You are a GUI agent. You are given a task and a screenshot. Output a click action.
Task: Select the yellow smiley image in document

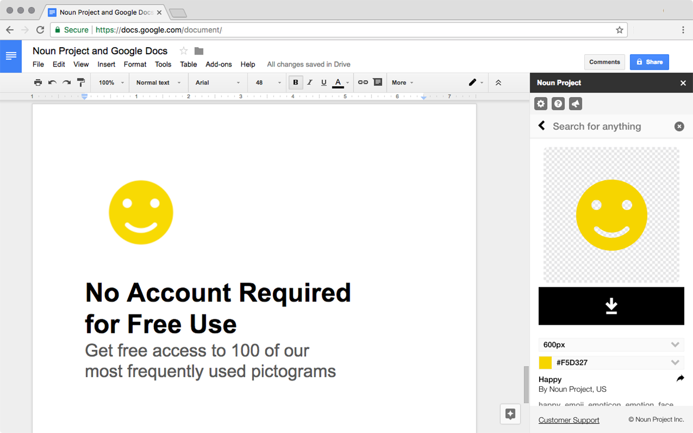(141, 212)
